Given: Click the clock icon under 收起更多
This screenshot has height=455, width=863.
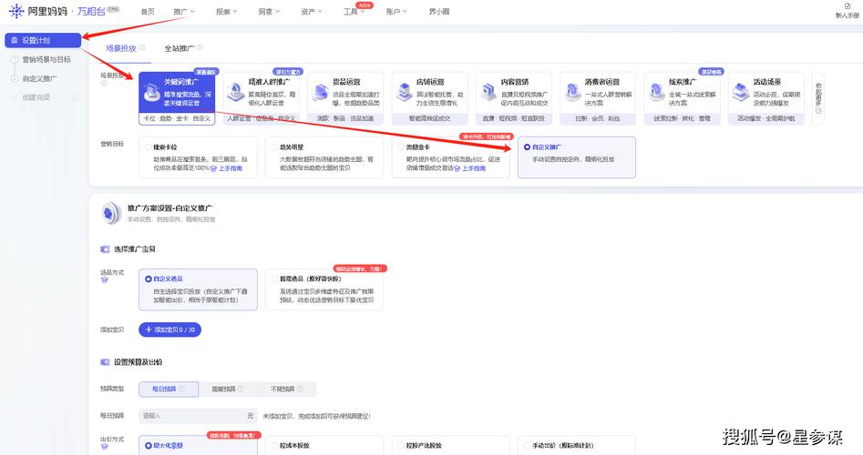Looking at the screenshot, I should click(818, 111).
